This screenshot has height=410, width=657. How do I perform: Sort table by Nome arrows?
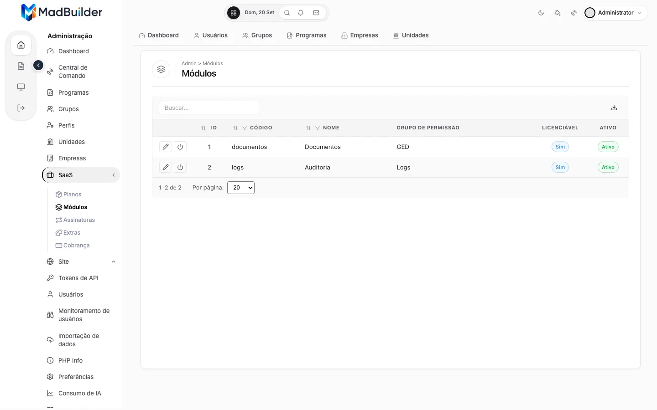pyautogui.click(x=308, y=128)
